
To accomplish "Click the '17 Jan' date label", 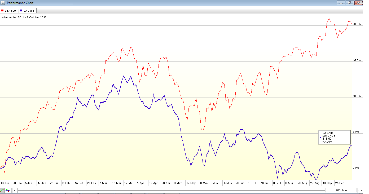I will 42,183.
